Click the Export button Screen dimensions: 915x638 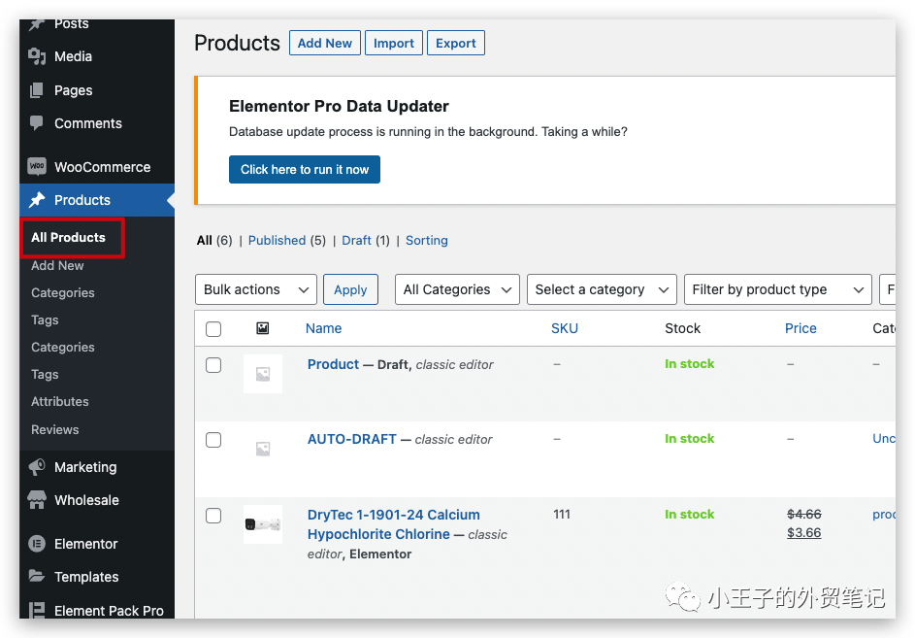pos(456,44)
